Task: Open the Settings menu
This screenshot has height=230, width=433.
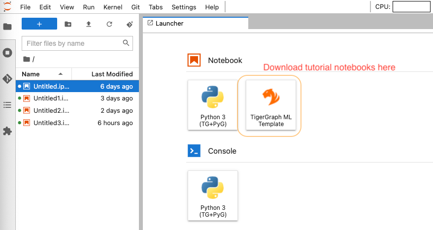Action: pos(184,7)
